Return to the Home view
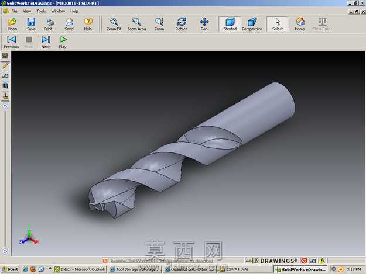The width and height of the screenshot is (366, 274). [300, 24]
